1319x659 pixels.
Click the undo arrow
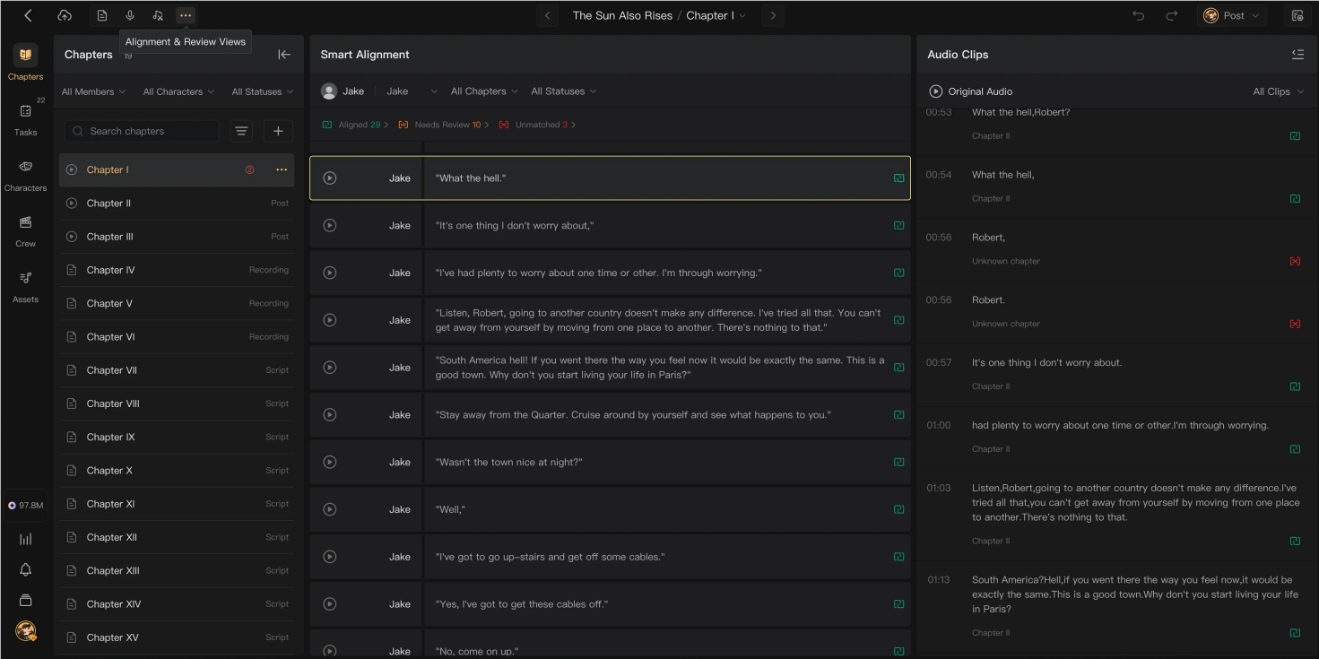click(1139, 15)
